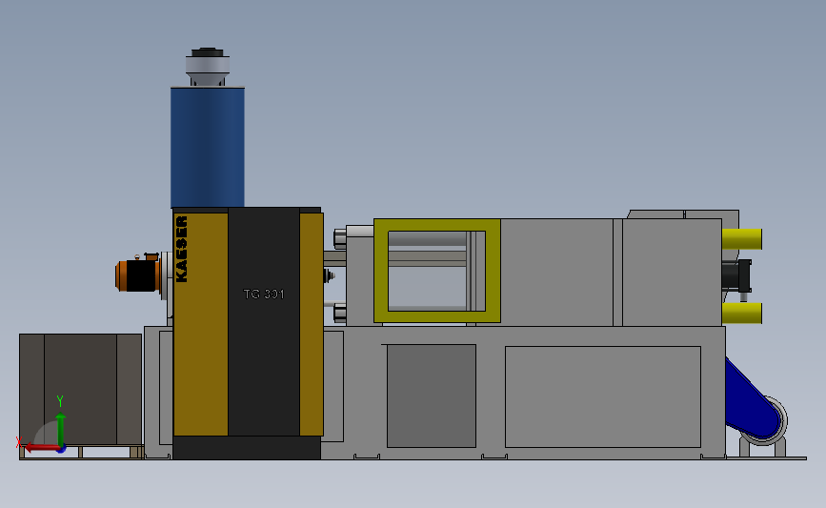Select the grey cap atop the blue tank
Image resolution: width=826 pixels, height=508 pixels.
pos(208,67)
